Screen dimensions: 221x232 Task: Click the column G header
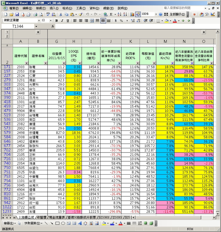56,41
